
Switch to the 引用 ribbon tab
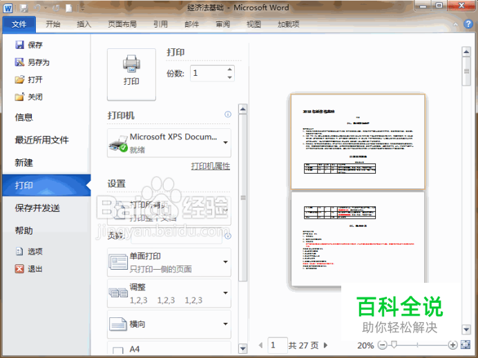[x=160, y=24]
